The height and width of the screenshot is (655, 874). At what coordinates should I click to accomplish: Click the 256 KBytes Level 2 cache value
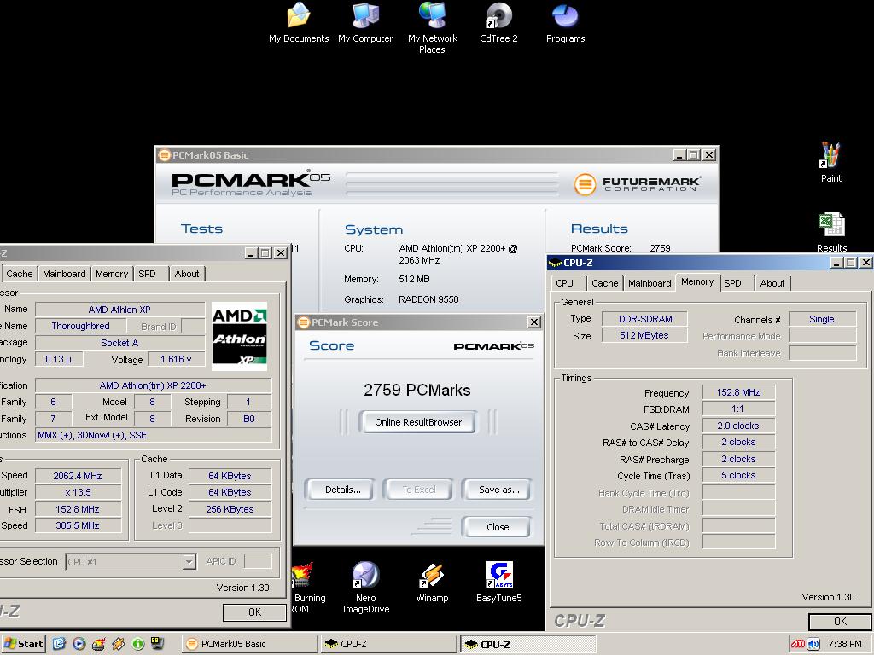coord(230,509)
